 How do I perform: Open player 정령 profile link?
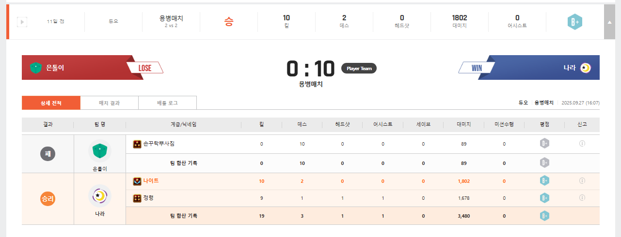tap(148, 198)
